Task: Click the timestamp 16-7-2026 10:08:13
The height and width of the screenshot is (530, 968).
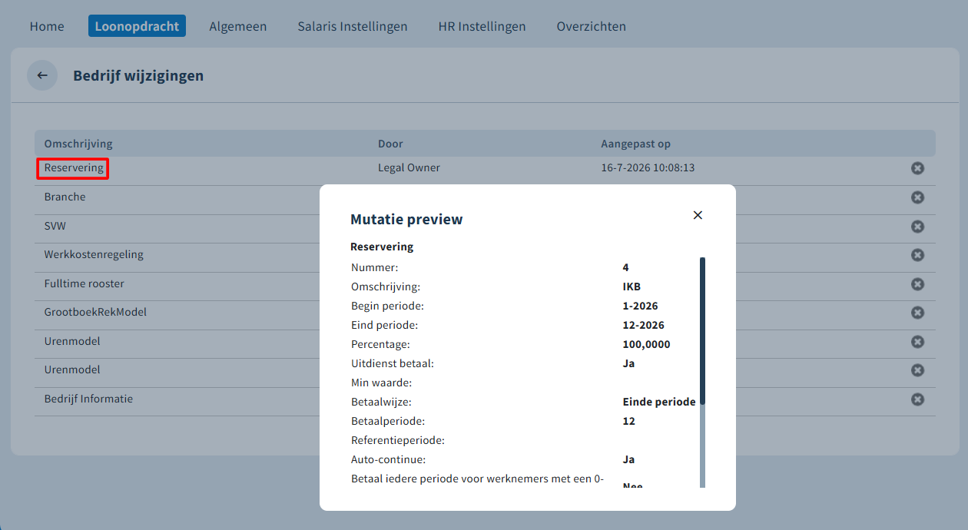Action: pyautogui.click(x=648, y=167)
